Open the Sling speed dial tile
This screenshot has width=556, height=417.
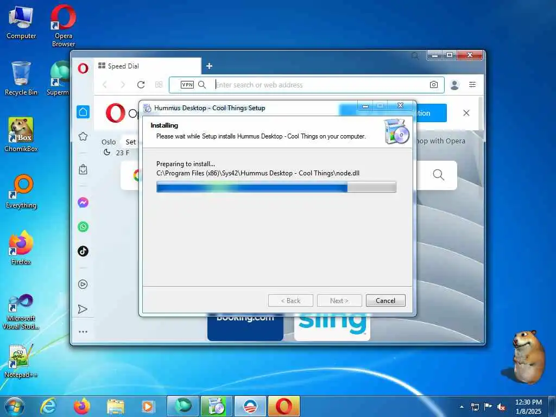pyautogui.click(x=332, y=327)
